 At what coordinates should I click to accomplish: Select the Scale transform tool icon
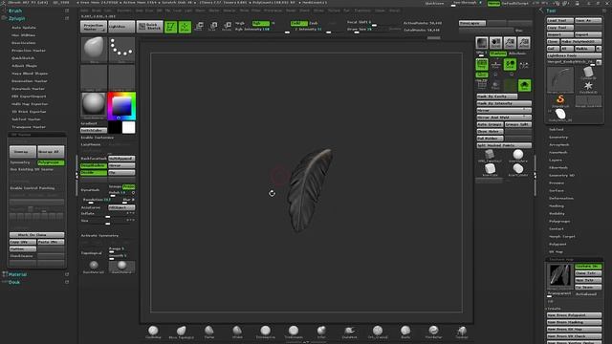click(x=212, y=27)
